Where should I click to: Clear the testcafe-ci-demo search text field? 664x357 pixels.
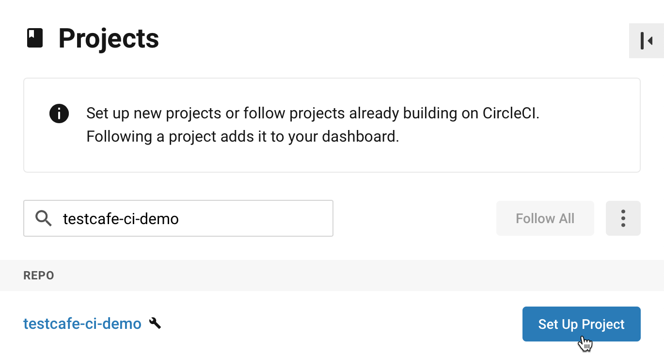pyautogui.click(x=194, y=218)
